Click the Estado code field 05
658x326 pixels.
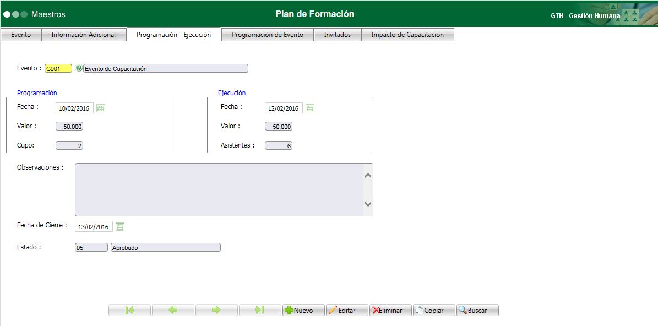(x=91, y=248)
